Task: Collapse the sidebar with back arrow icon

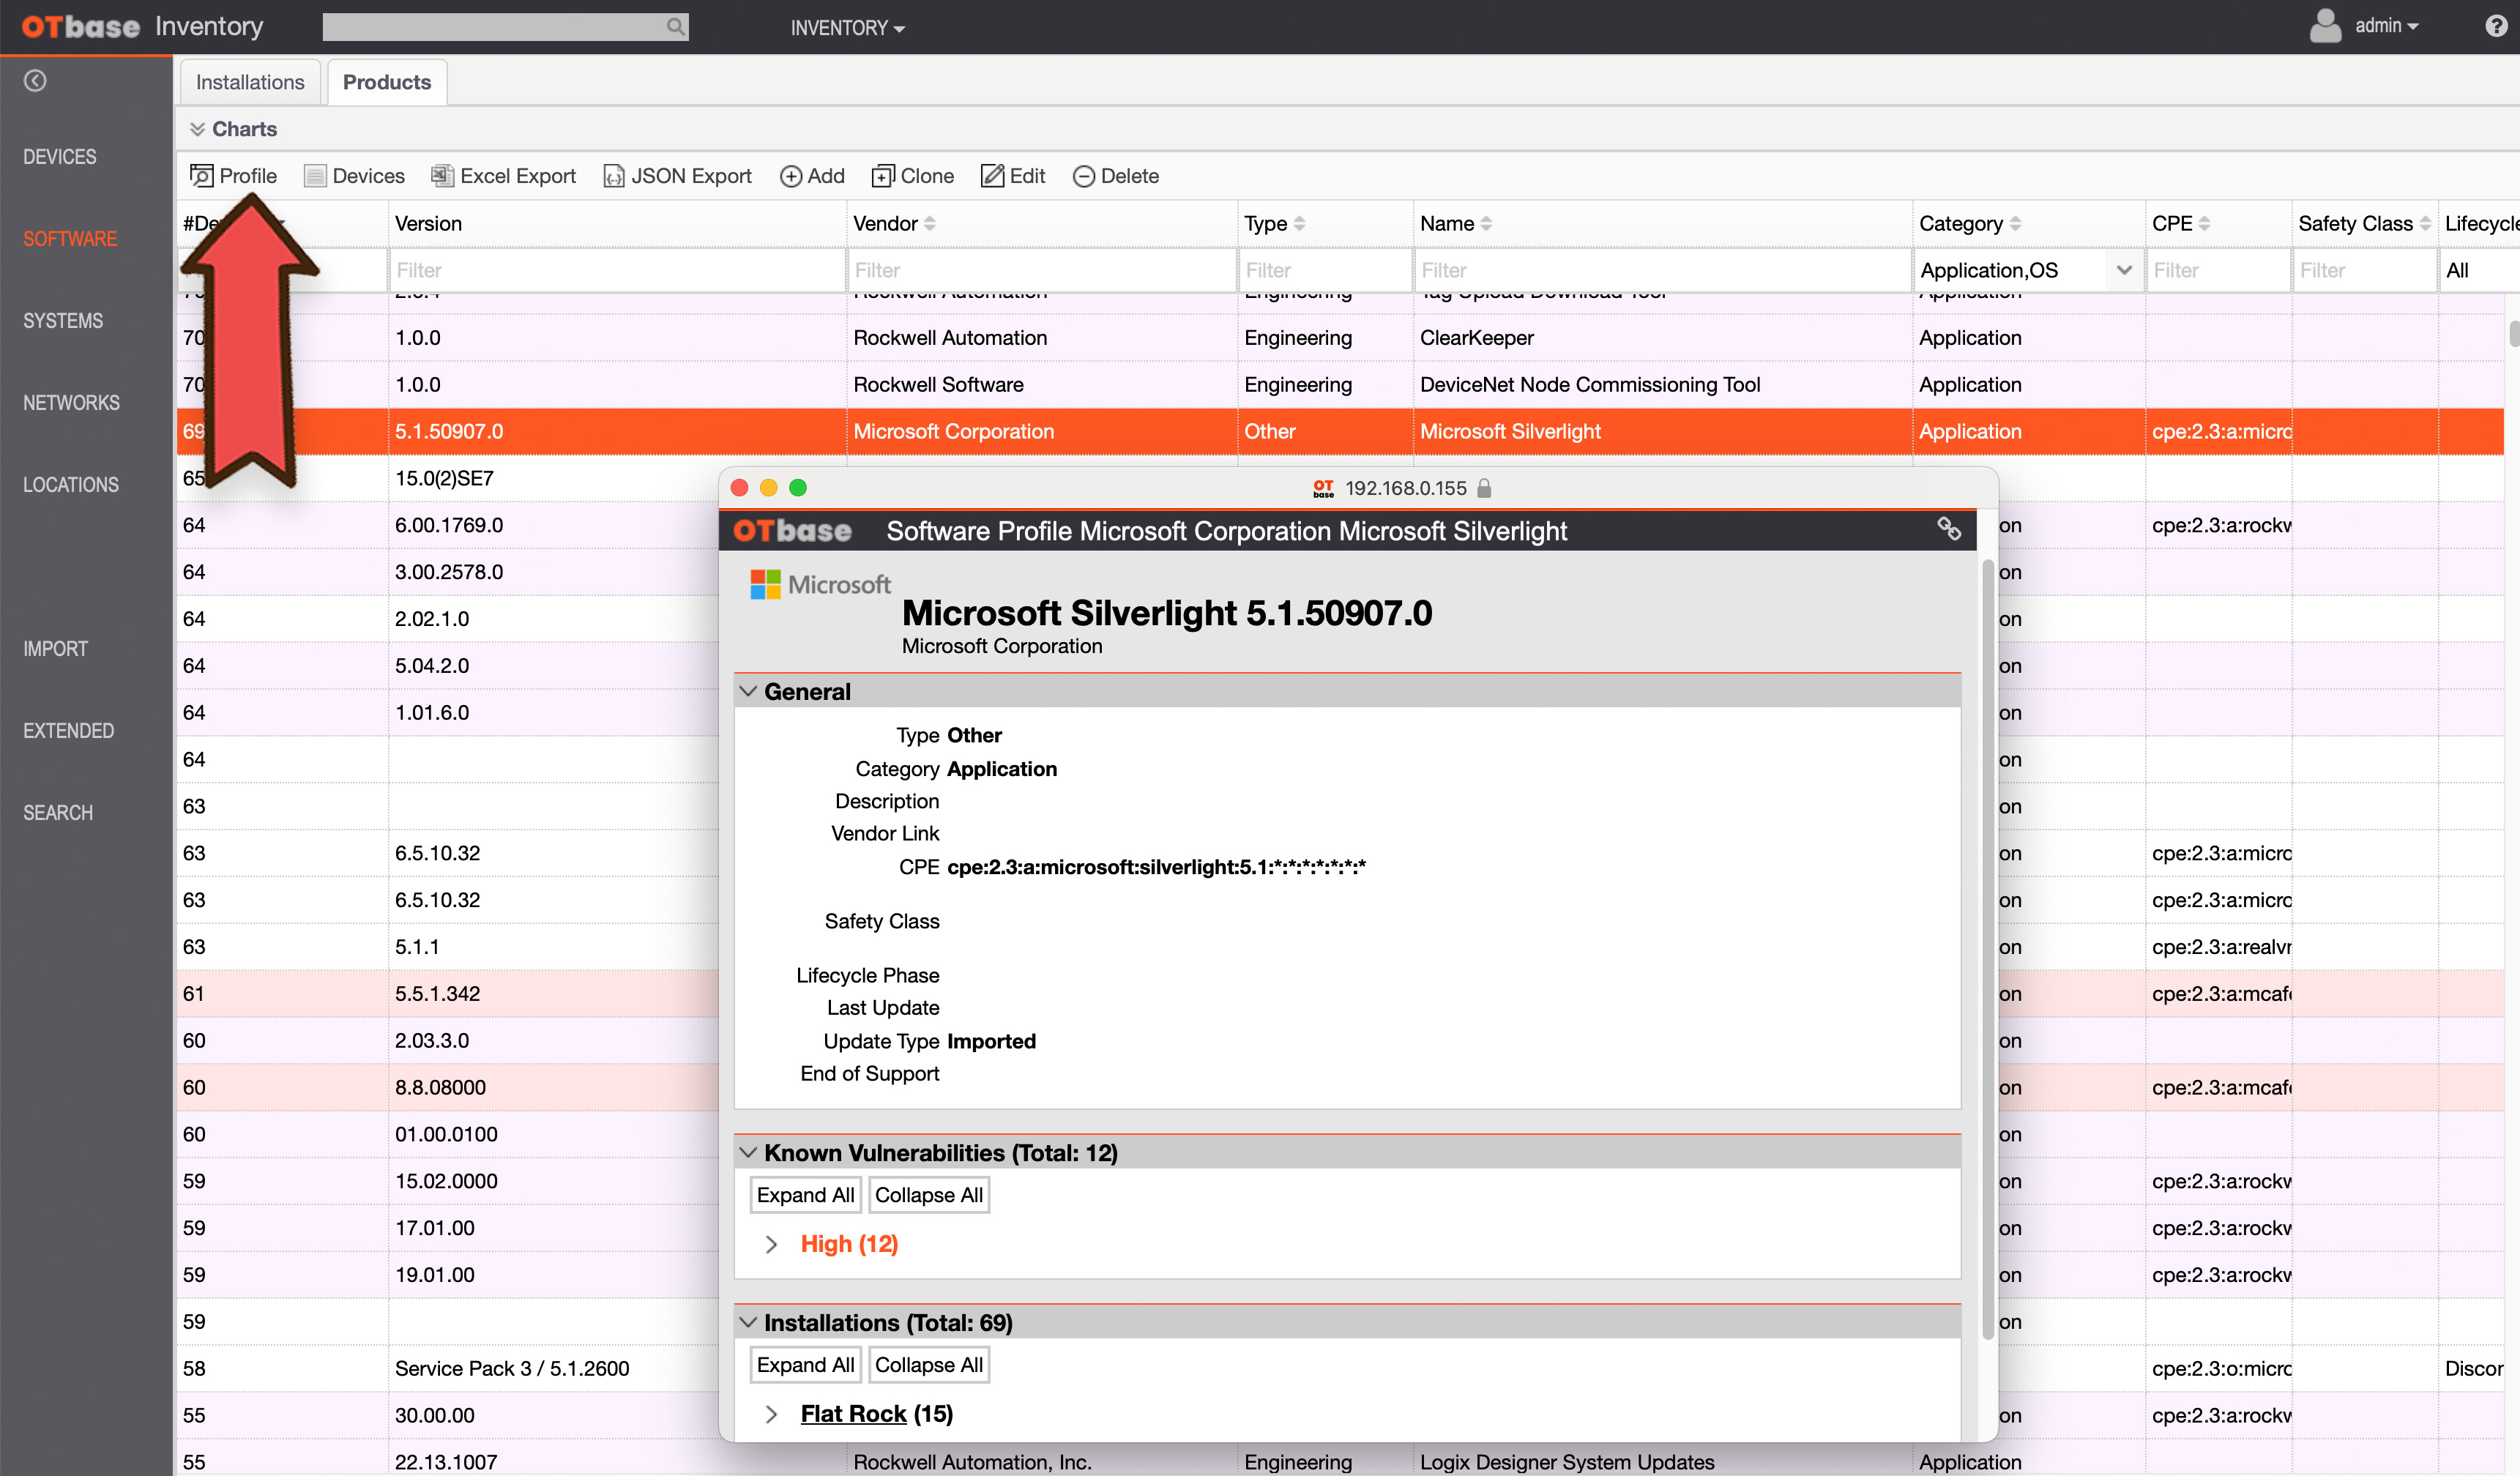Action: coord(35,81)
